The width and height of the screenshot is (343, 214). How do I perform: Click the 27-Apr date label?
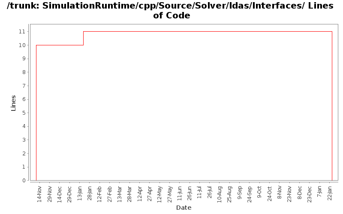150,194
